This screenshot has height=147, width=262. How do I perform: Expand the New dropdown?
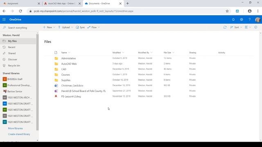pos(54,27)
